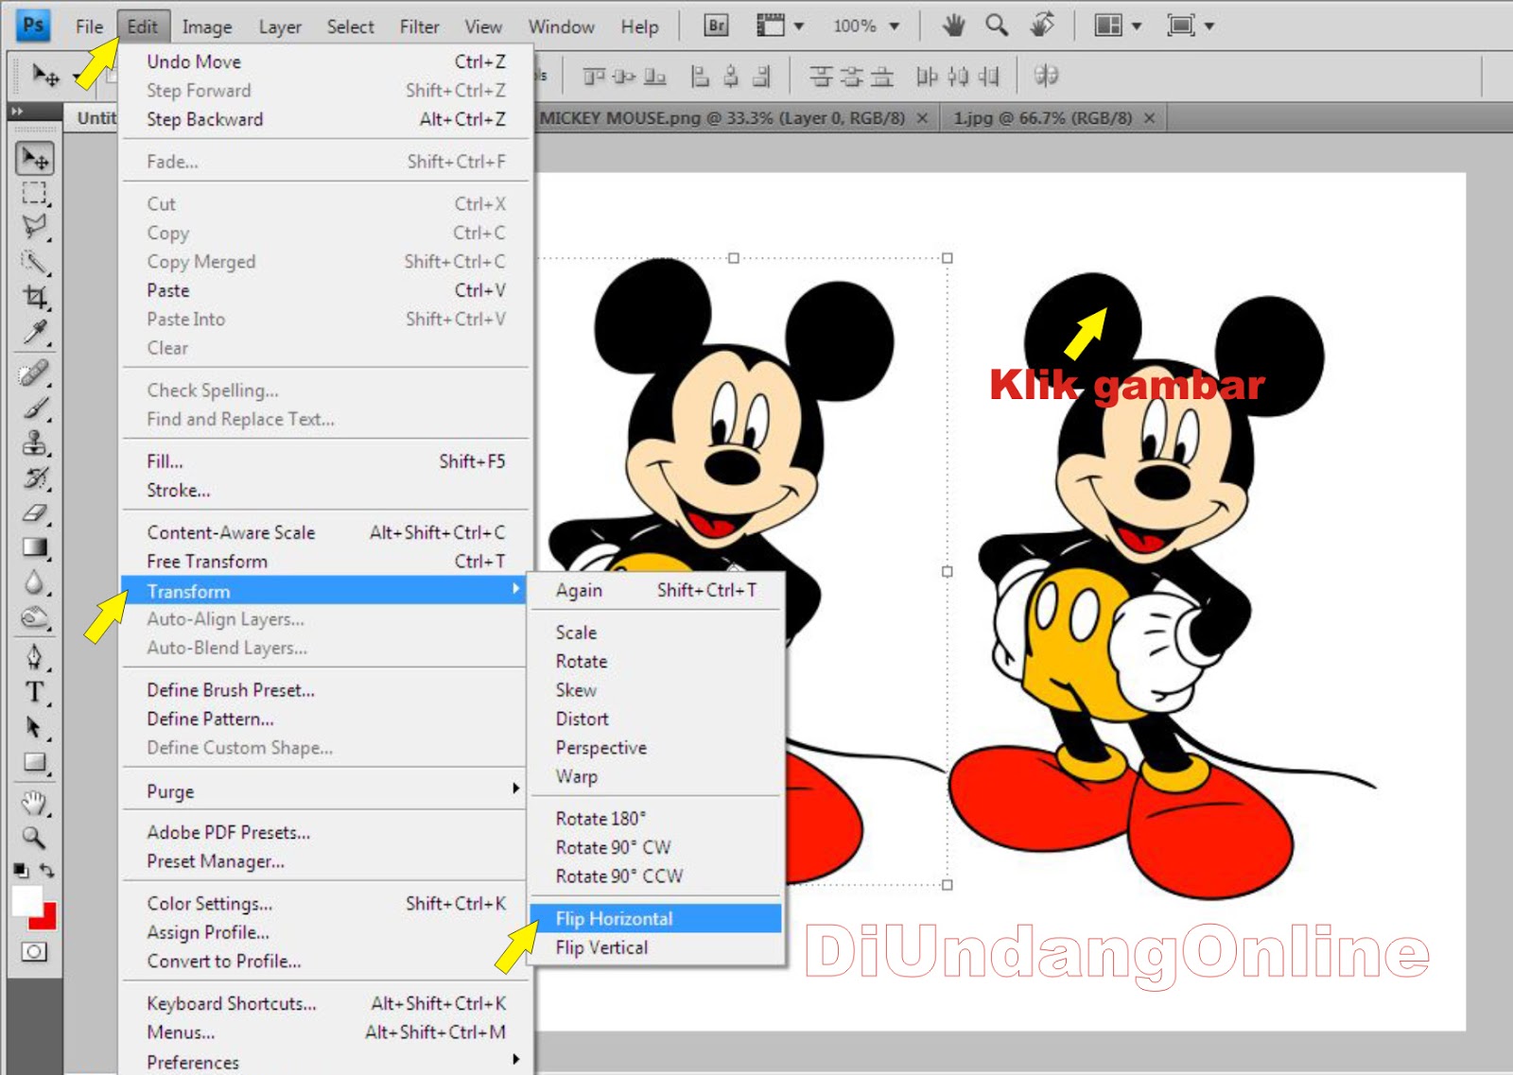Click the Rotate View tool in application bar
Image resolution: width=1513 pixels, height=1075 pixels.
pos(1042,26)
